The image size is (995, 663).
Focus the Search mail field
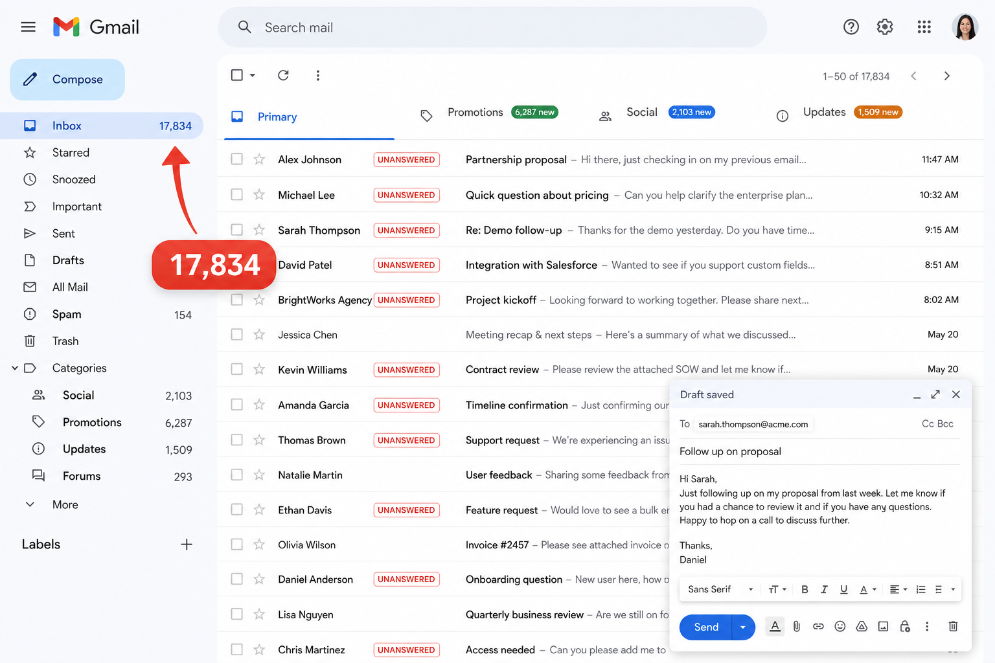point(492,27)
